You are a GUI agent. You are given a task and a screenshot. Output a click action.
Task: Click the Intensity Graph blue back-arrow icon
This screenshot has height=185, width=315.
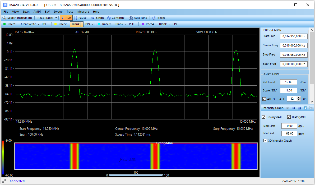coord(299,108)
